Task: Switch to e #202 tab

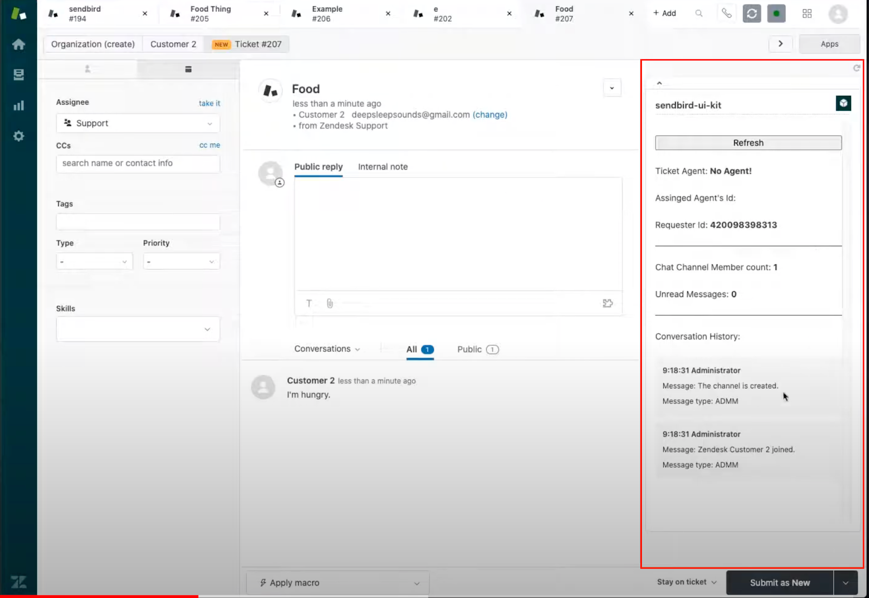Action: click(x=442, y=14)
